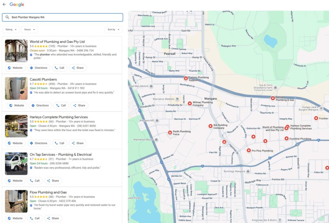Open the Flow Plumbing and Gas listing title
The image size is (329, 223).
click(48, 192)
